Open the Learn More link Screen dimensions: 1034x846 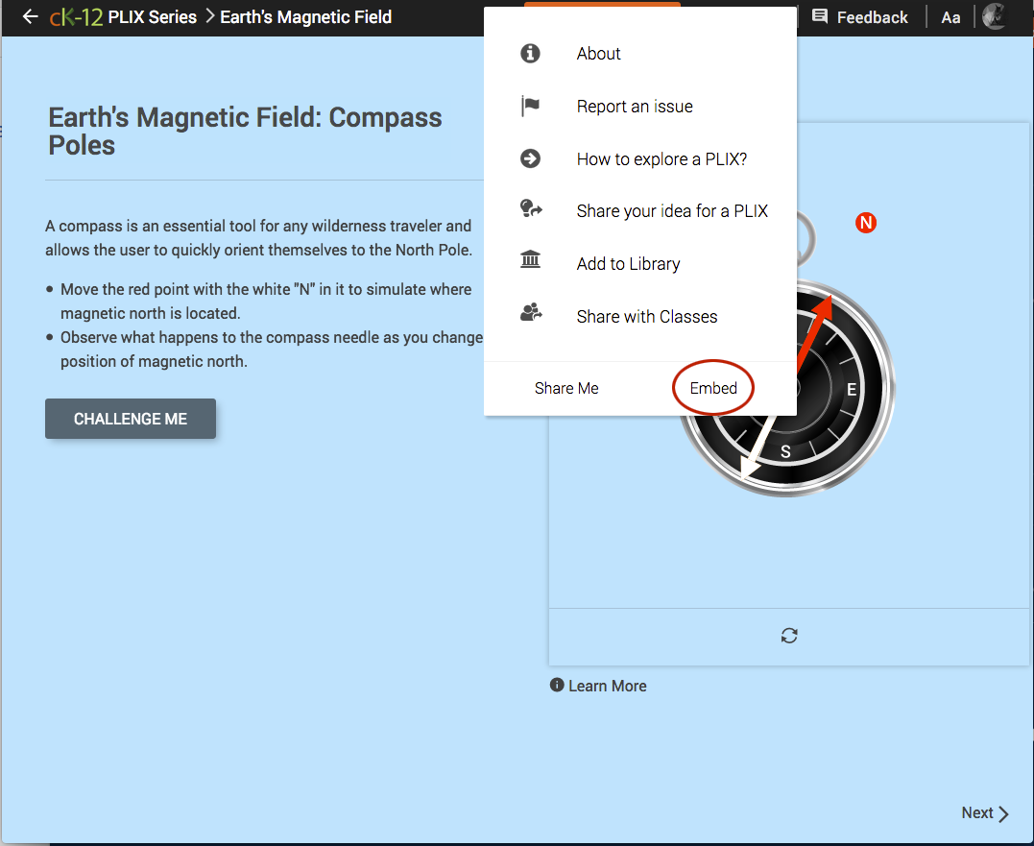click(598, 686)
